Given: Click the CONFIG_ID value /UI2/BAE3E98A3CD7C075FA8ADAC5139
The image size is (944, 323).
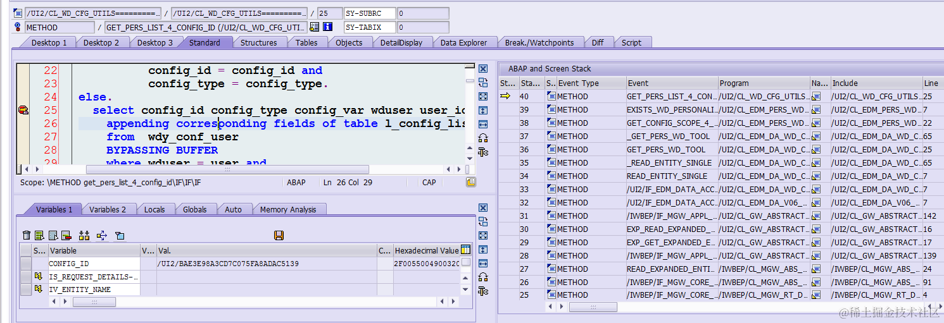Looking at the screenshot, I should pyautogui.click(x=228, y=264).
